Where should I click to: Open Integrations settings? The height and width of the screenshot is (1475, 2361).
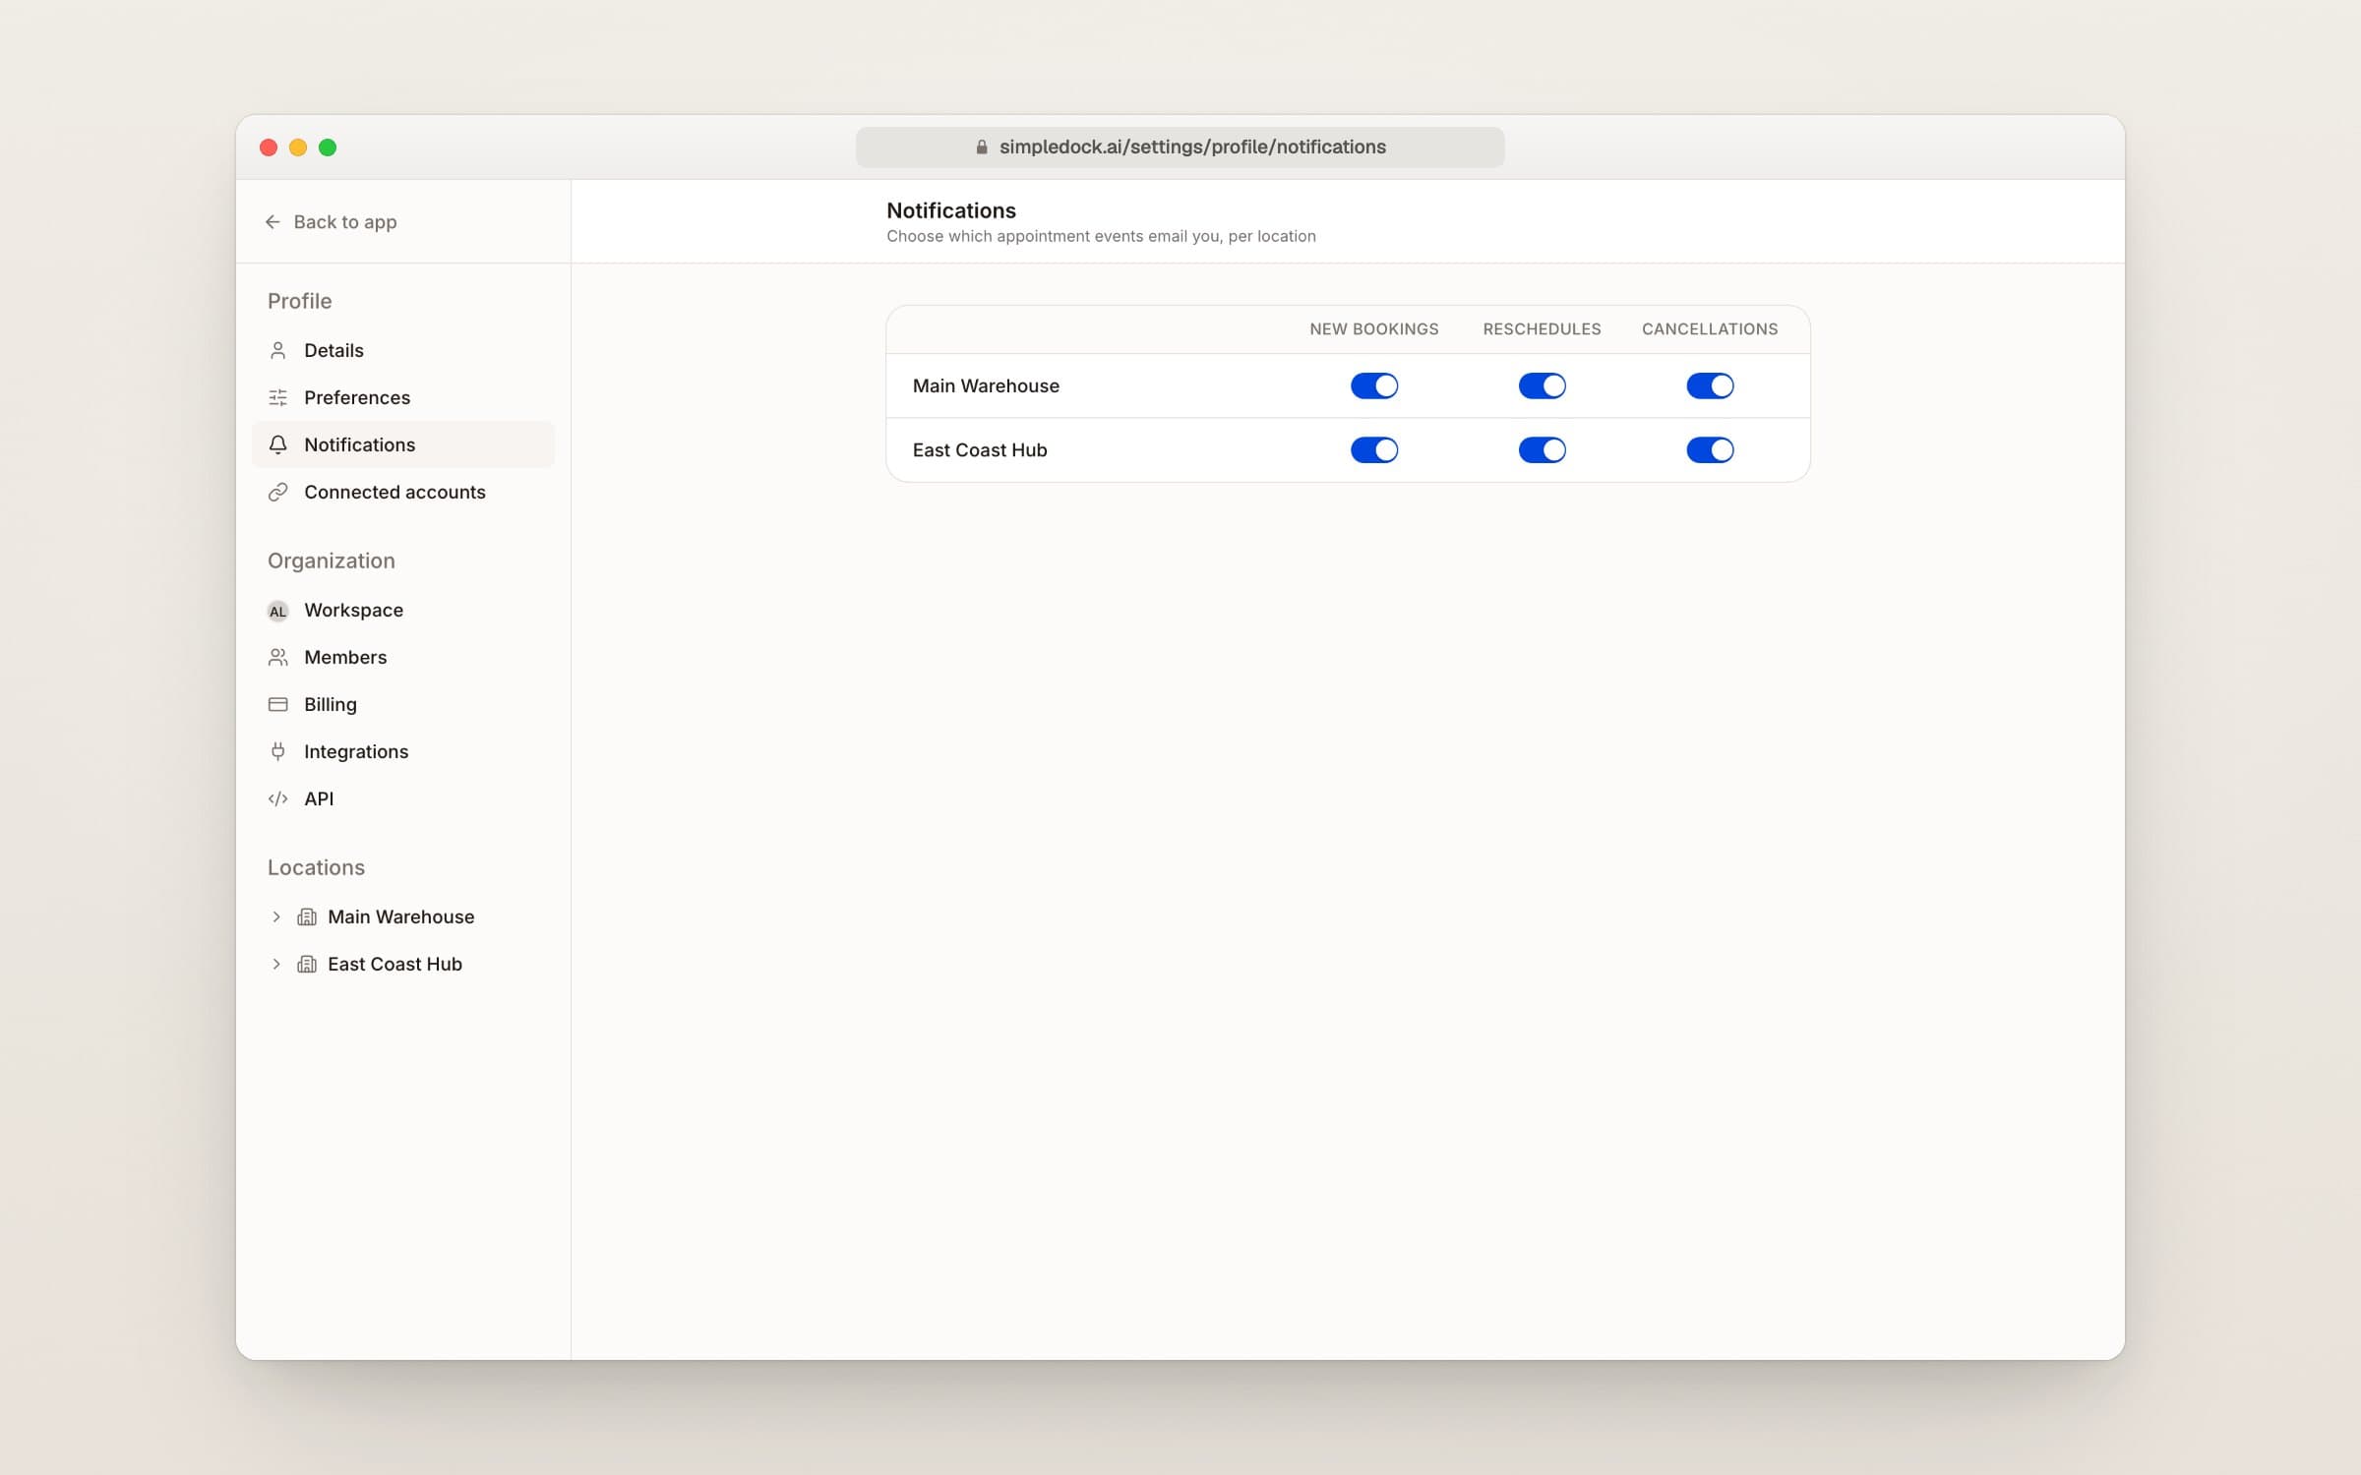(x=403, y=751)
